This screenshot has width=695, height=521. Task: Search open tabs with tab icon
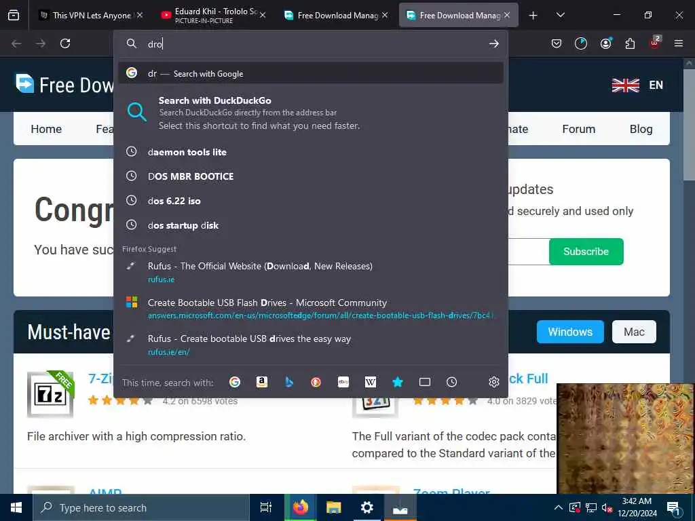pos(425,382)
